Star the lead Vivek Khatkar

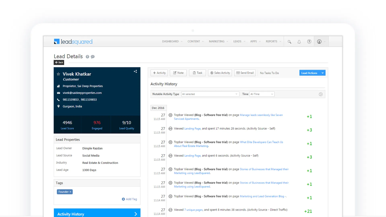coord(59,74)
